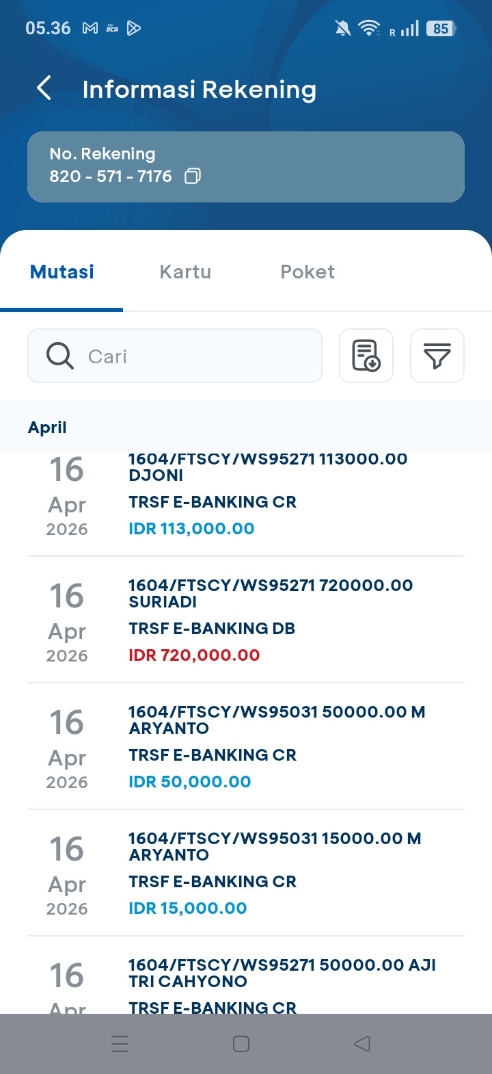Tap Android recent apps menu icon
This screenshot has width=492, height=1074.
point(120,1043)
